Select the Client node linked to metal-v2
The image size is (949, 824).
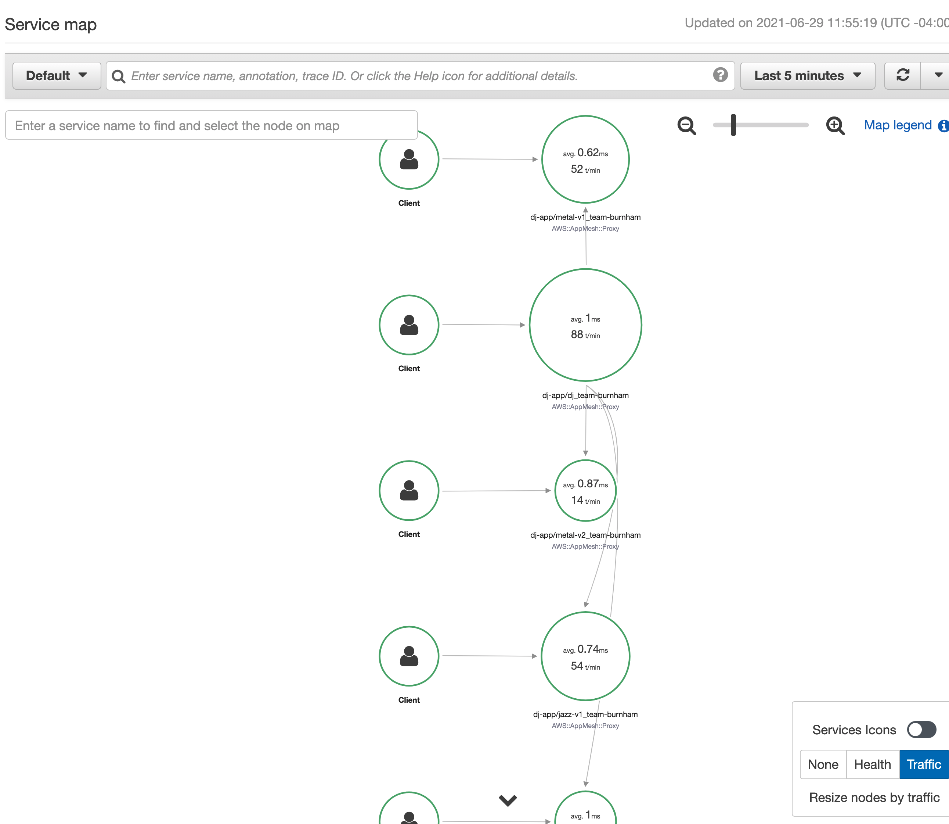click(x=409, y=491)
